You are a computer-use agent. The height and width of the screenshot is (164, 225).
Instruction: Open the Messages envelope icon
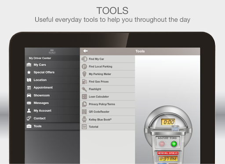pos(29,103)
